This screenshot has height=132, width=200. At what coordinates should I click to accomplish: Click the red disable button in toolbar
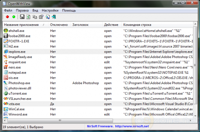pyautogui.click(x=7, y=17)
